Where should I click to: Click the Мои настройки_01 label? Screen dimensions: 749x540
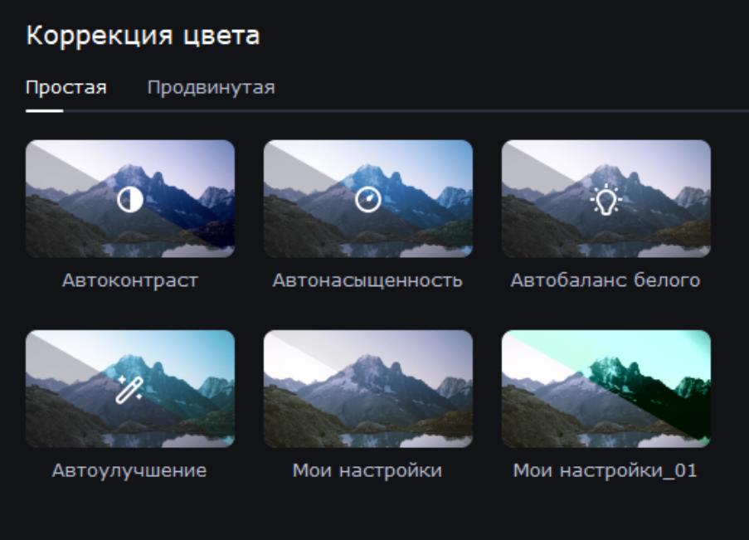click(x=605, y=470)
